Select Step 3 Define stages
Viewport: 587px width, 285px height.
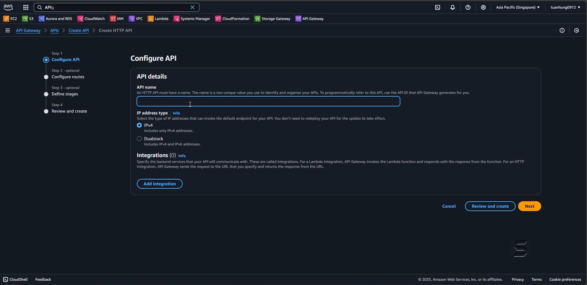65,94
